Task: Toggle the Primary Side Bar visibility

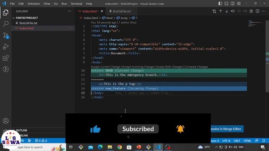Action: click(x=220, y=4)
